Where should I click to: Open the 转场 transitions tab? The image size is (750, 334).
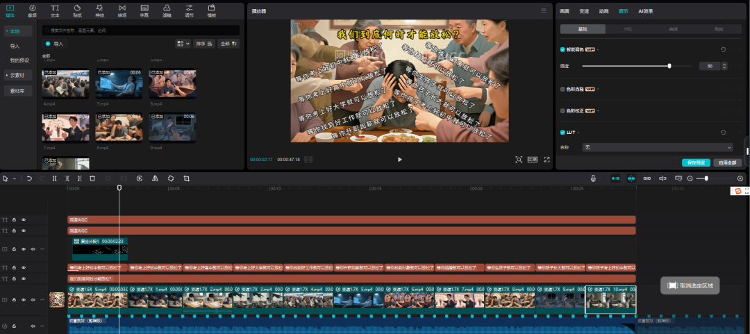122,10
